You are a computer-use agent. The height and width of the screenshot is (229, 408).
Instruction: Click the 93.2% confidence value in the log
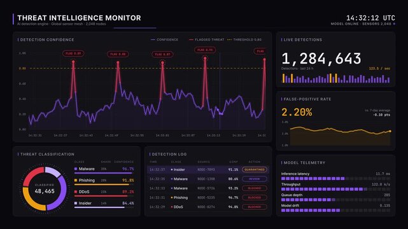(x=233, y=188)
